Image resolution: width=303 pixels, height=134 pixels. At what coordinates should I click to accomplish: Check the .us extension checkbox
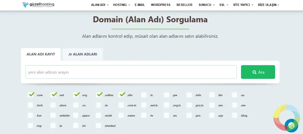click(235, 95)
